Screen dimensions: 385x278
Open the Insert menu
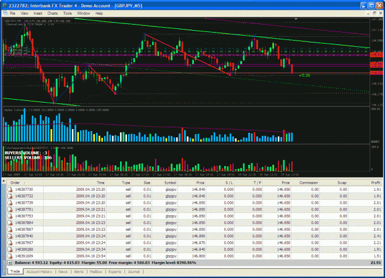(x=38, y=14)
